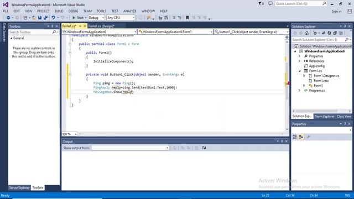The image size is (354, 199).
Task: Click the Categorized view icon in Properties
Action: 295,137
